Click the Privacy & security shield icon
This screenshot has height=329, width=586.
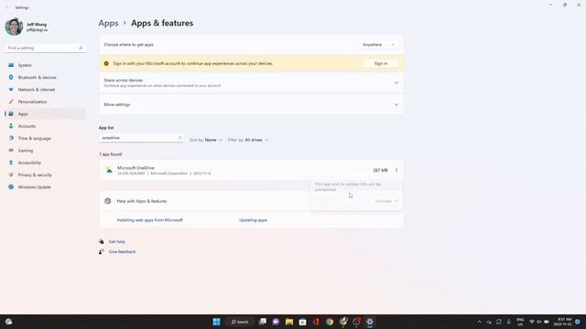11,175
